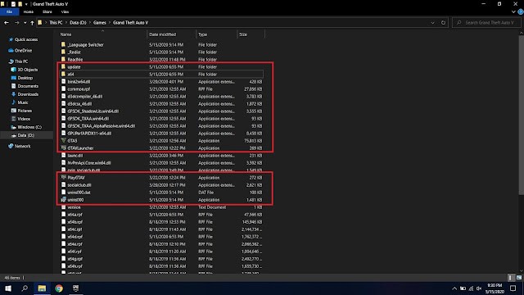This screenshot has height=295, width=524.
Task: Open 3D Objects in navigation pane
Action: pos(27,70)
